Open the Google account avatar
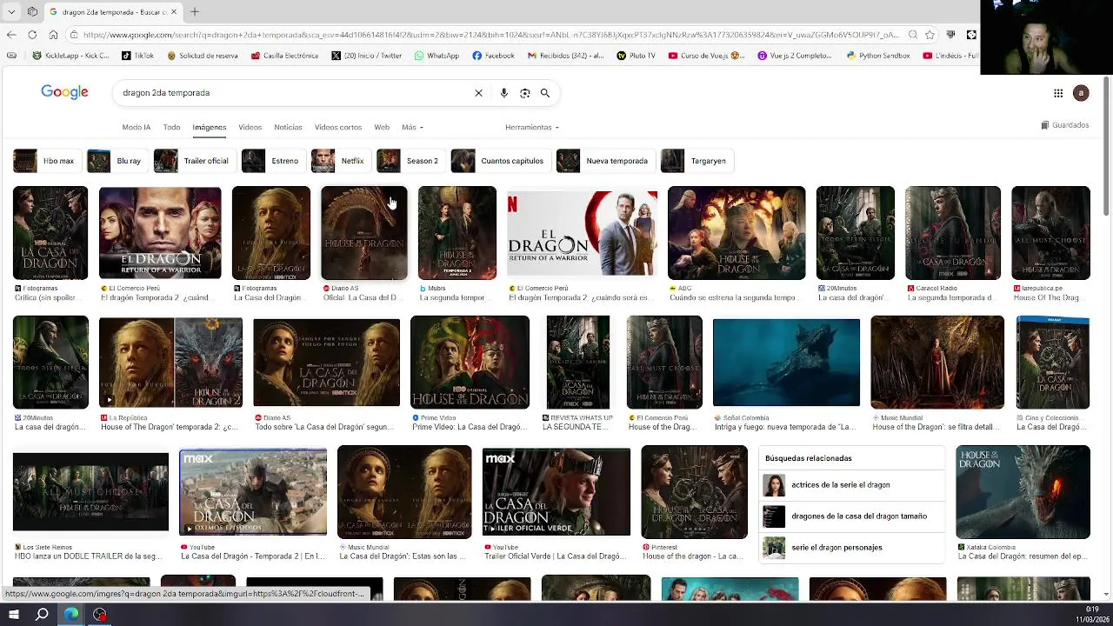 click(x=1081, y=93)
